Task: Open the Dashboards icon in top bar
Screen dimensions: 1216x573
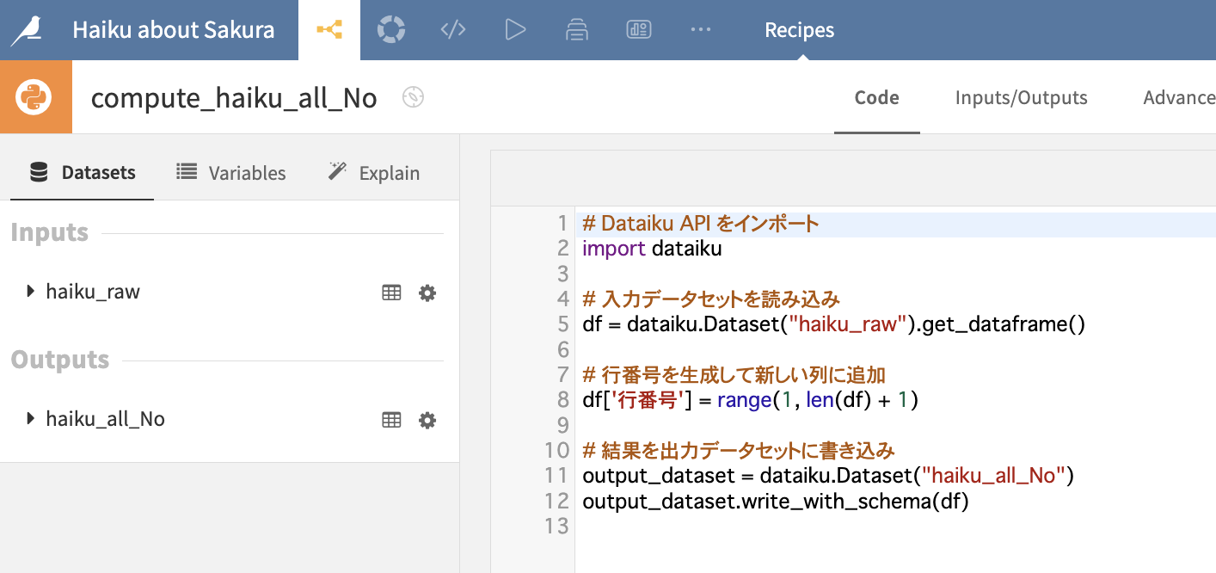Action: click(639, 30)
